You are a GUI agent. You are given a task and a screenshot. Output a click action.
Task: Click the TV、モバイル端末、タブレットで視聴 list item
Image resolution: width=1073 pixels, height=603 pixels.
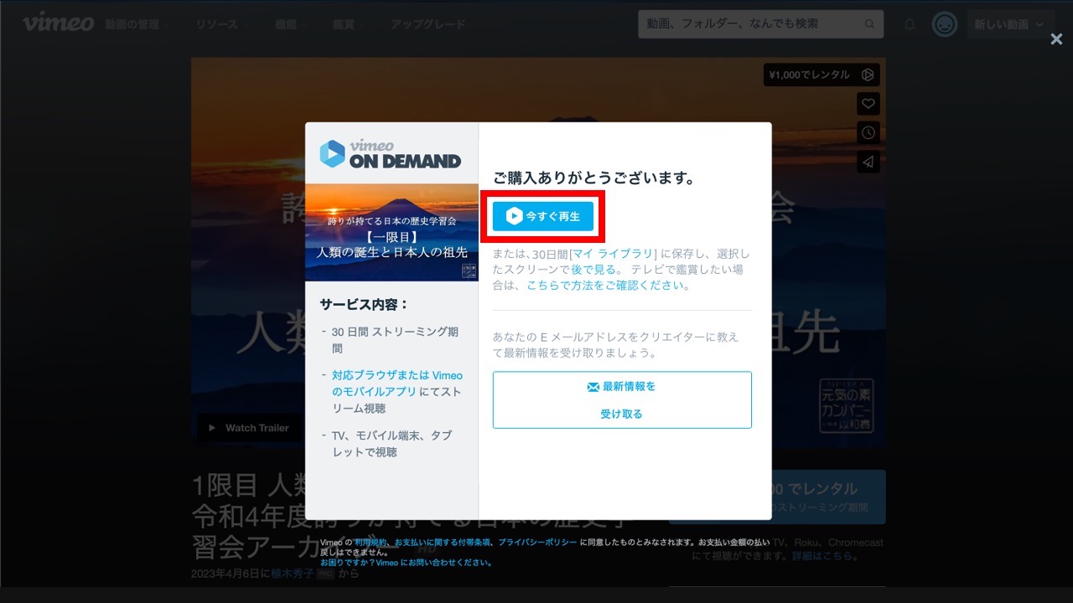tap(391, 444)
